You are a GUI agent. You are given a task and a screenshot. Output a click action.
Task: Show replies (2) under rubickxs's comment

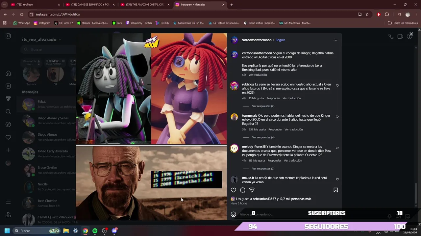[263, 106]
